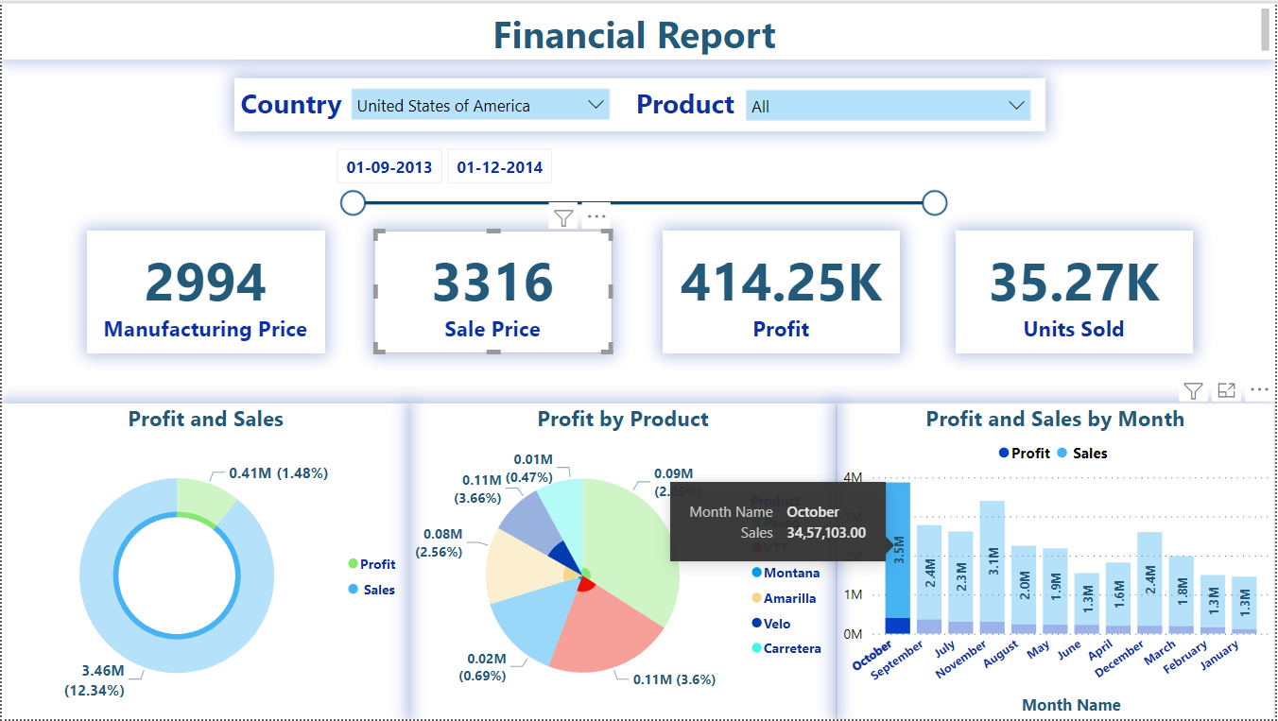Click the start date field showing 01-09-2013
The width and height of the screenshot is (1278, 721).
point(389,165)
